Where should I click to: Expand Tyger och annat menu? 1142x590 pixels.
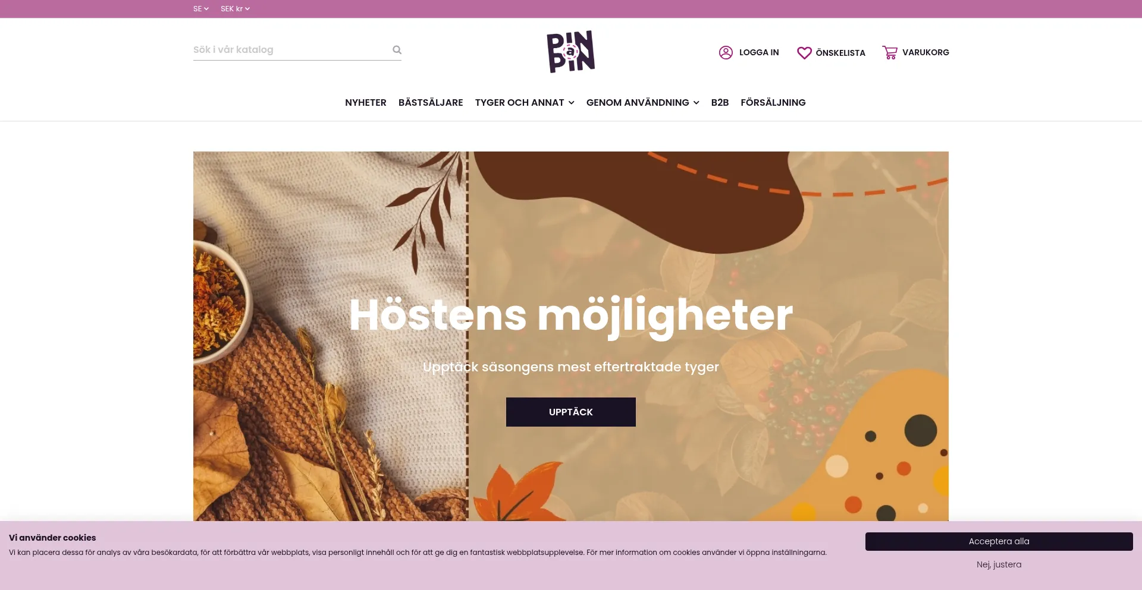tap(525, 103)
